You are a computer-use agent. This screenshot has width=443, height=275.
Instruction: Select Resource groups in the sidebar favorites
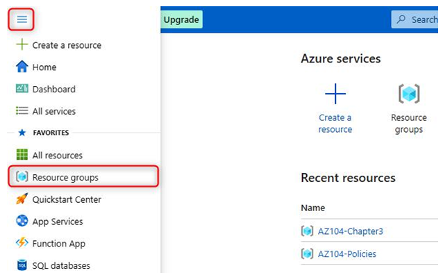click(83, 177)
